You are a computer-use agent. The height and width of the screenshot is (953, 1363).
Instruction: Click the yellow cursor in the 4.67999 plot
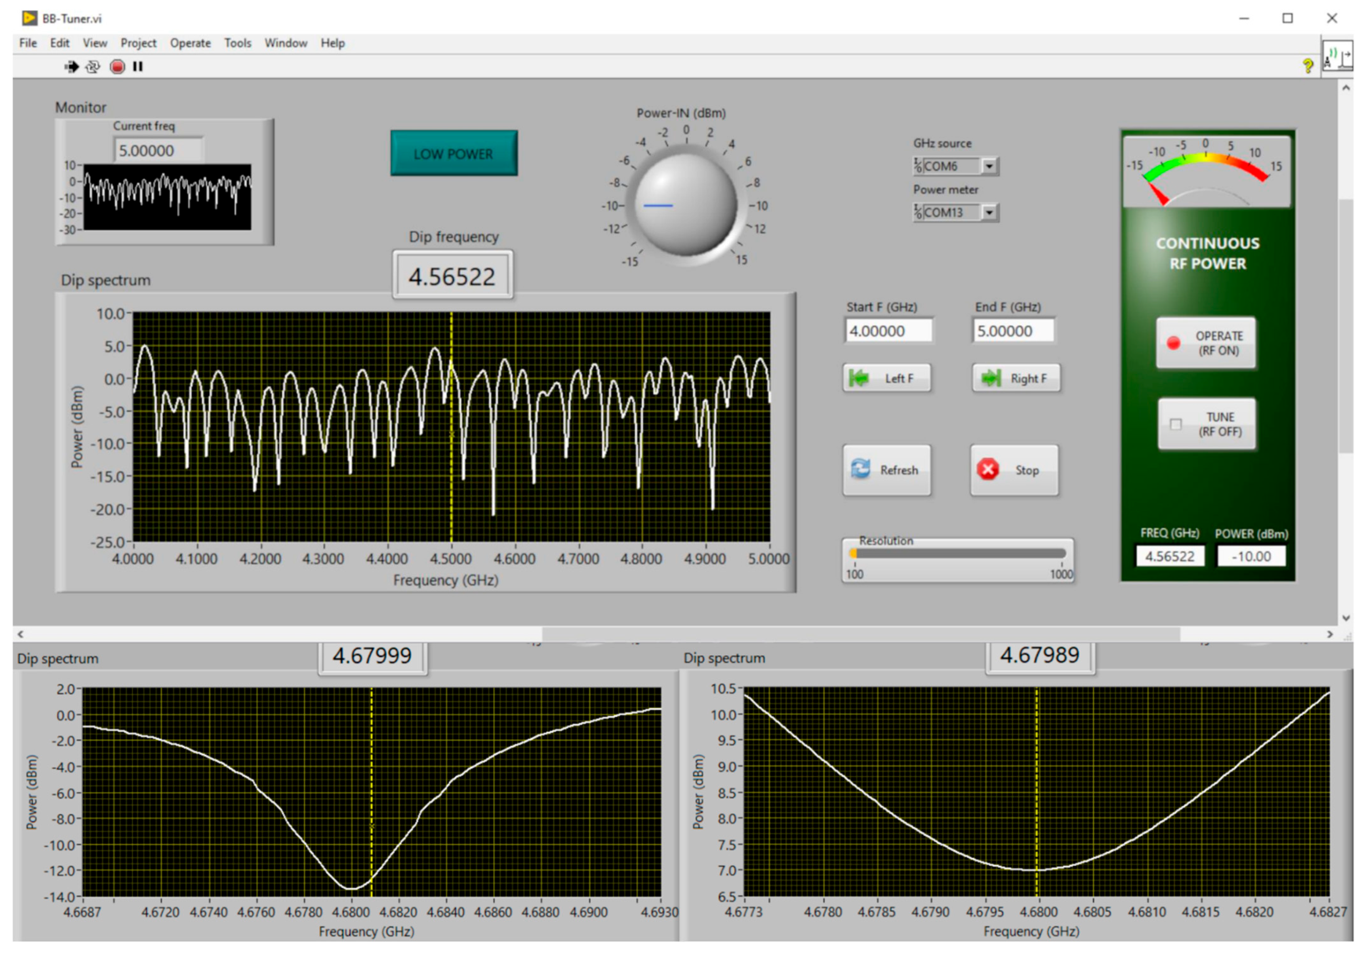pyautogui.click(x=372, y=792)
